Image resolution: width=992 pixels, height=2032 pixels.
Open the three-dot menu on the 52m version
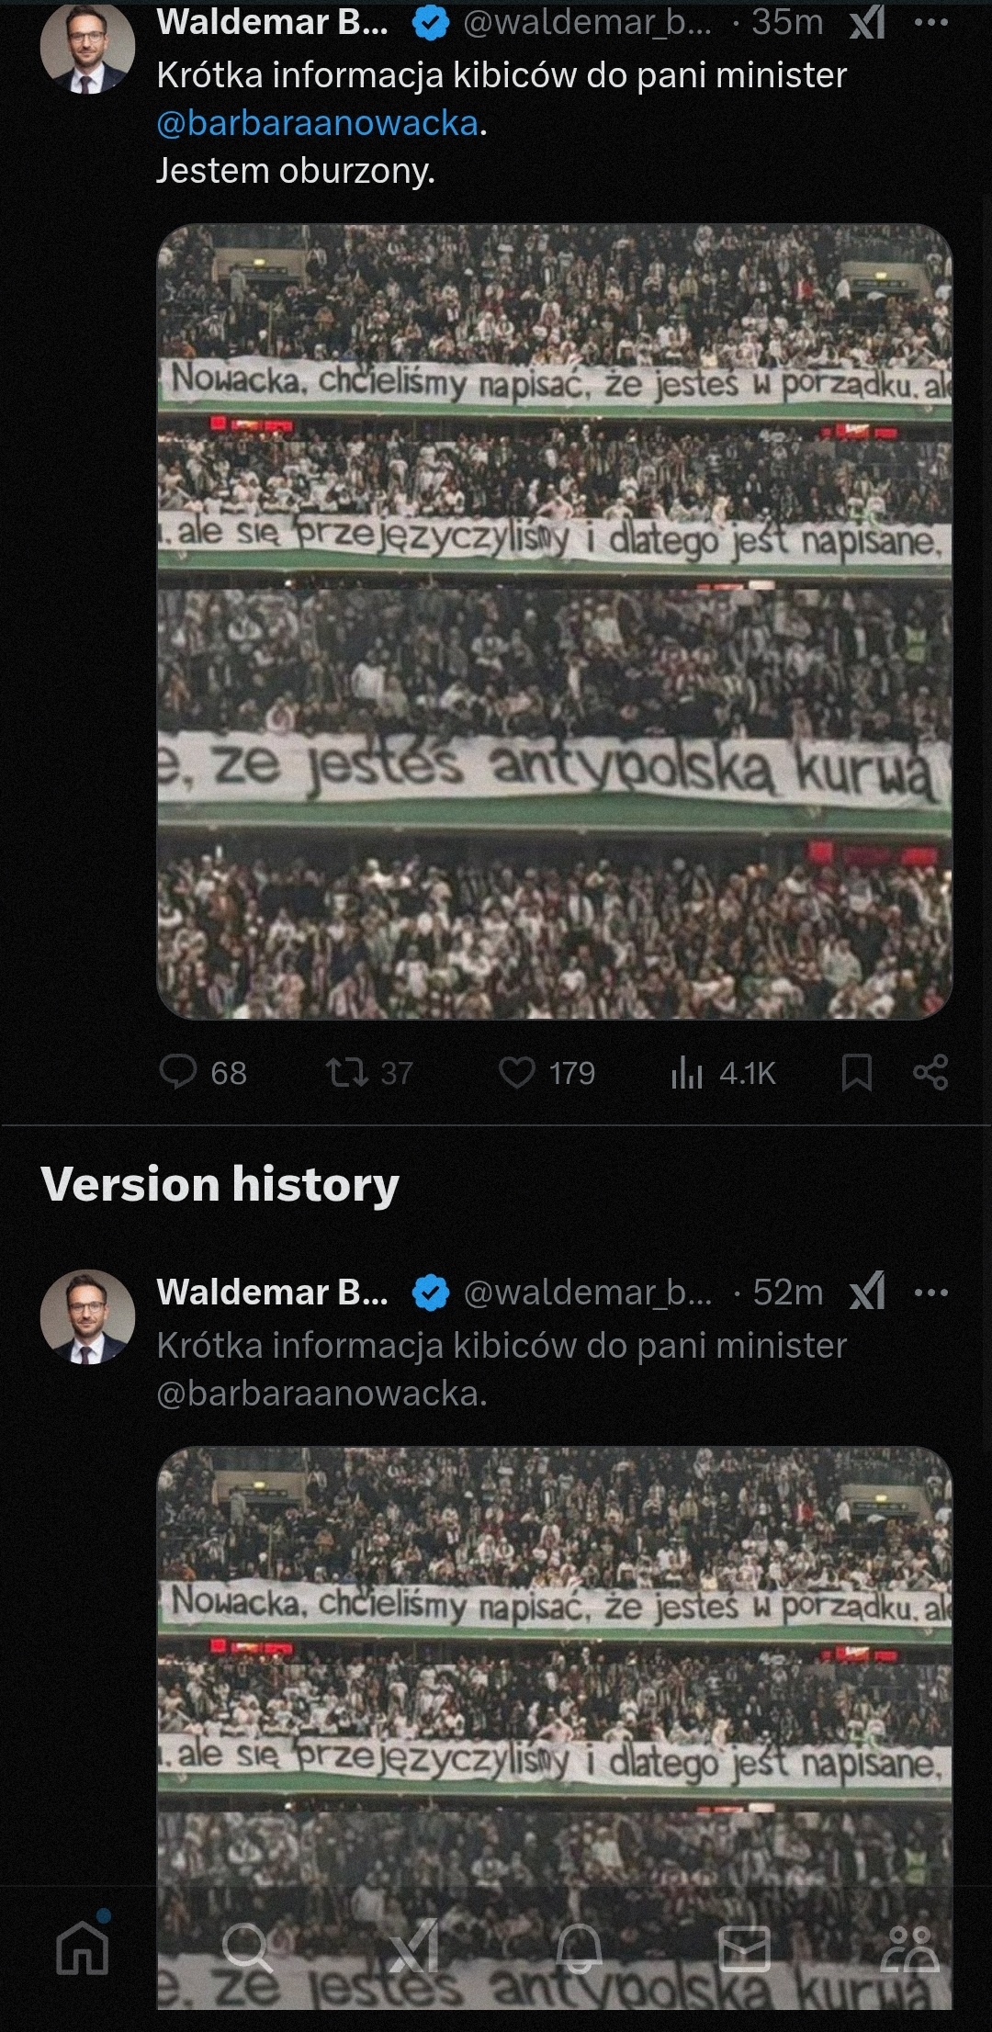coord(931,1293)
